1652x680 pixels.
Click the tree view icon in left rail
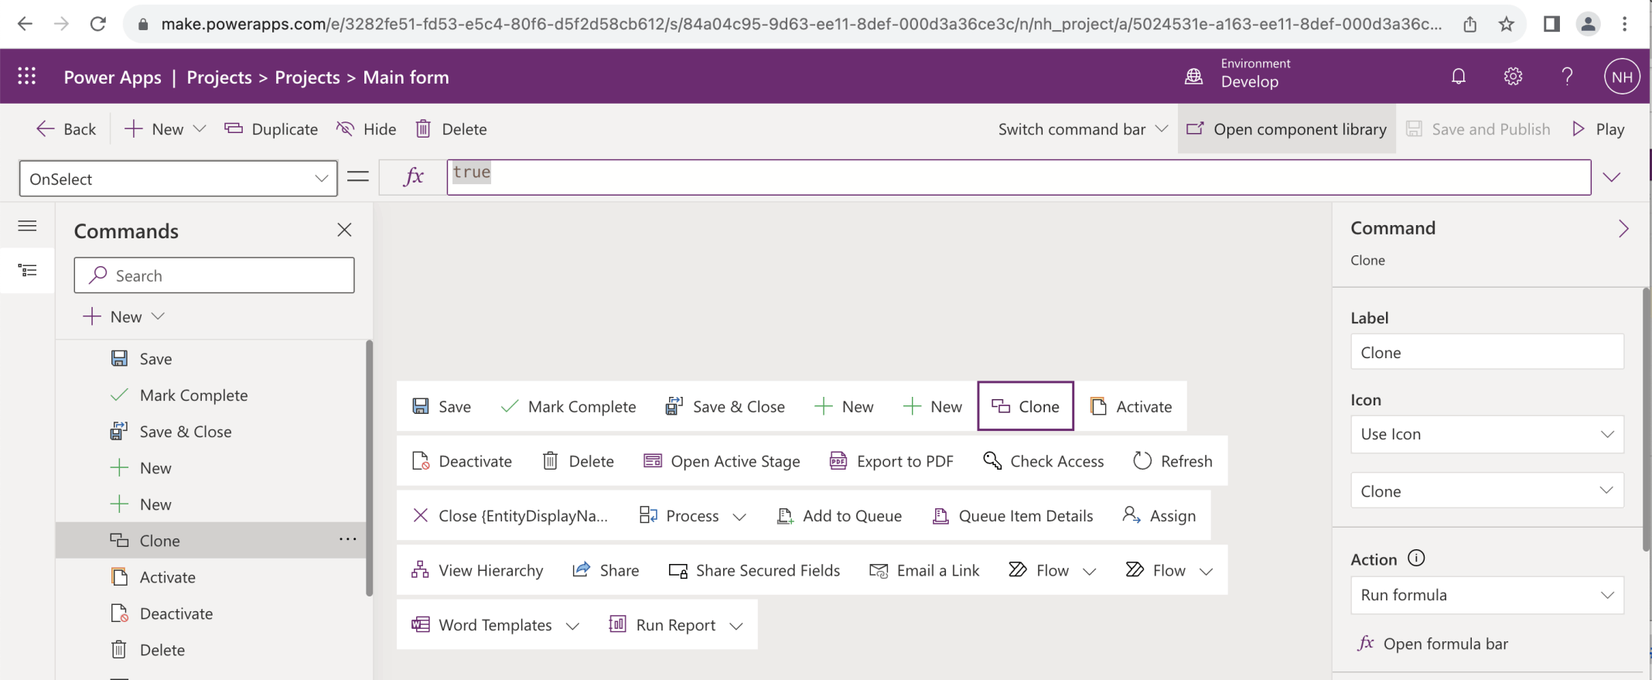28,270
